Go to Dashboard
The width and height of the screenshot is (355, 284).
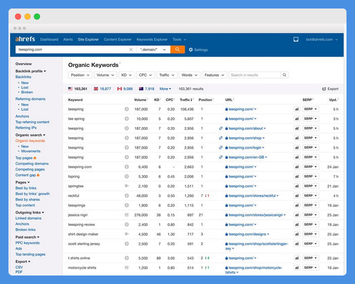[49, 40]
